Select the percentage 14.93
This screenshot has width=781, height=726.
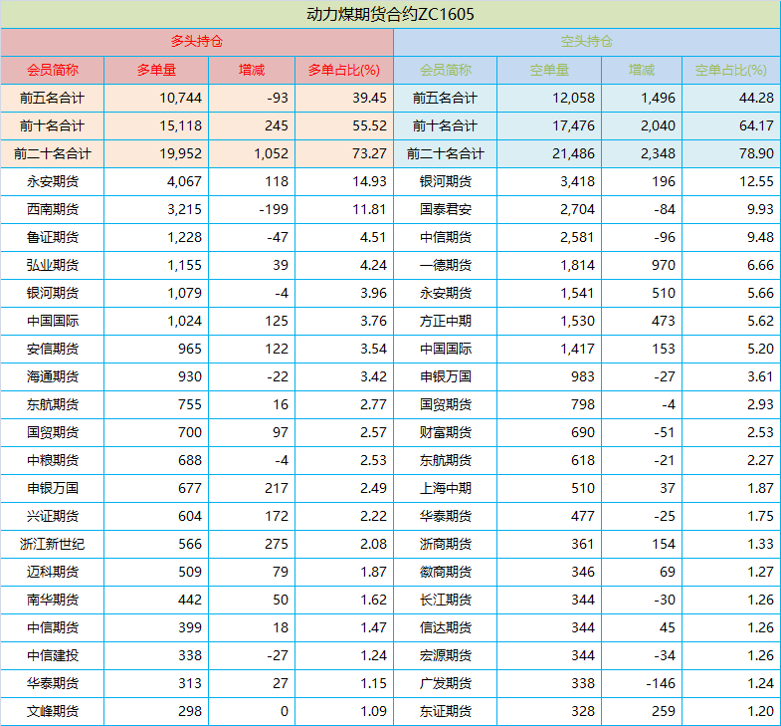coord(369,181)
